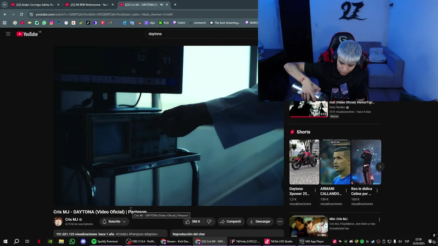Image resolution: width=438 pixels, height=246 pixels.
Task: Click the '#CrisMJ' hashtag
Action: pos(122,234)
